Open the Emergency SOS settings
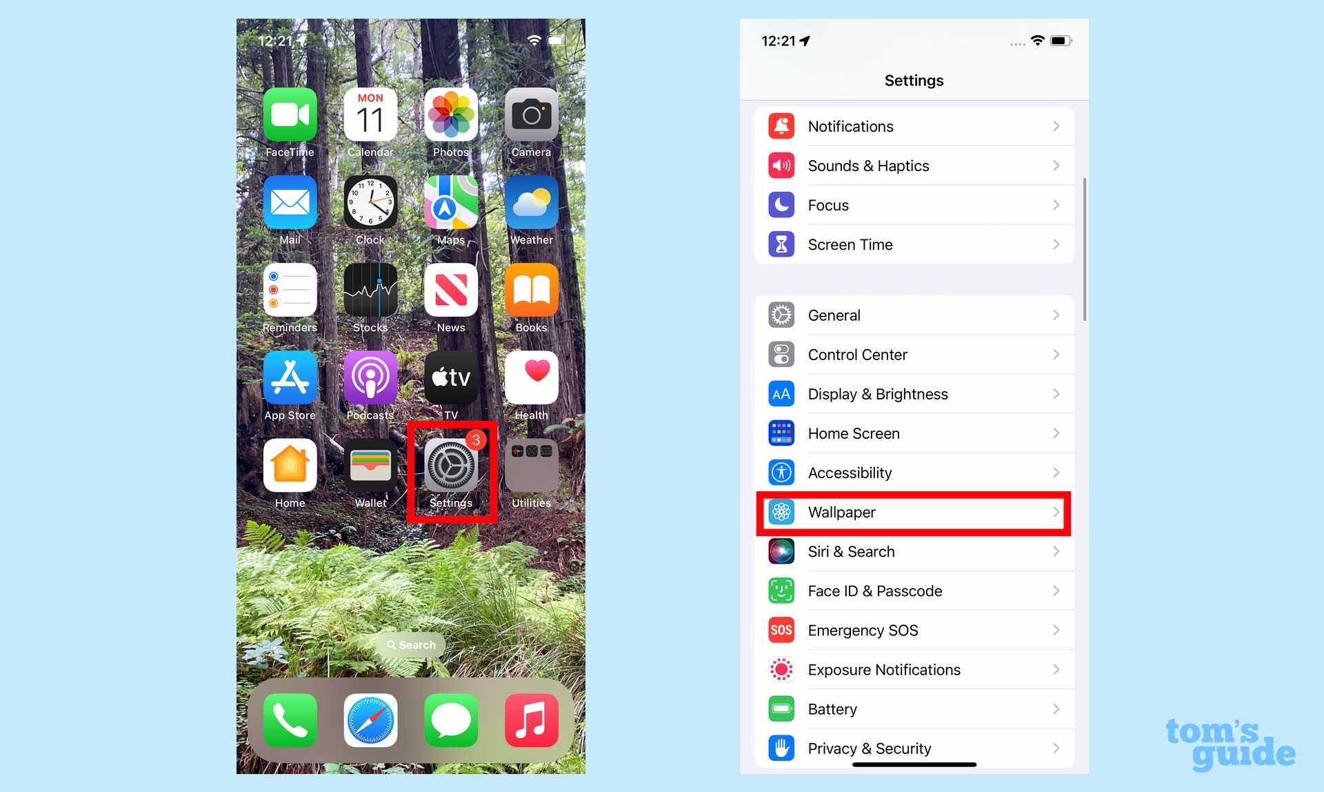This screenshot has height=792, width=1324. click(x=913, y=630)
